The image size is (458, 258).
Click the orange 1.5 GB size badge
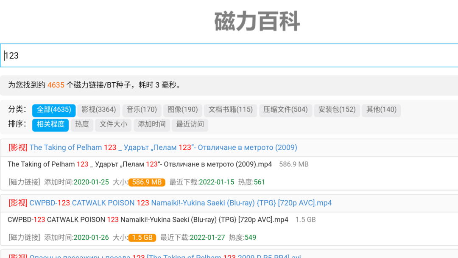[x=142, y=238]
